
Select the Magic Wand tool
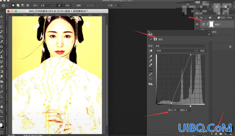click(x=2, y=32)
